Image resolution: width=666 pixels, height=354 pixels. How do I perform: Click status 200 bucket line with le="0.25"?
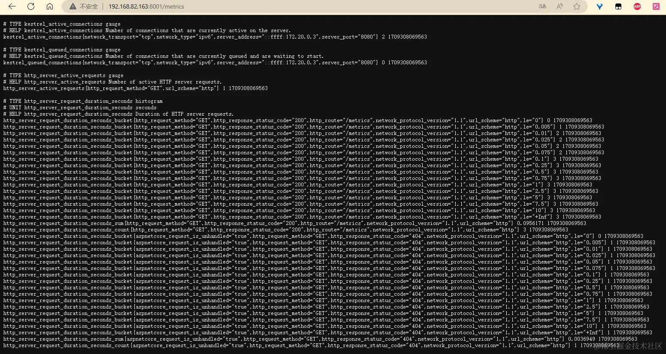pos(302,165)
